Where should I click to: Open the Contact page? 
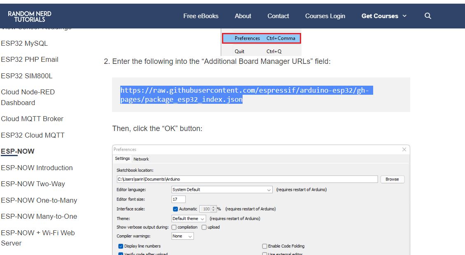[x=278, y=16]
